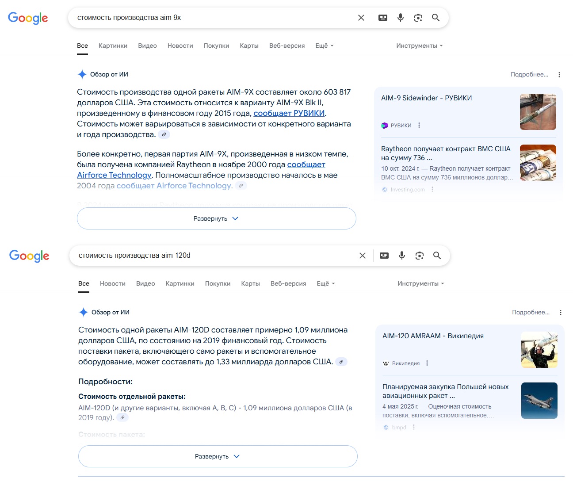Open 'Raytheon получает контракт ВМС США' article

[x=446, y=153]
